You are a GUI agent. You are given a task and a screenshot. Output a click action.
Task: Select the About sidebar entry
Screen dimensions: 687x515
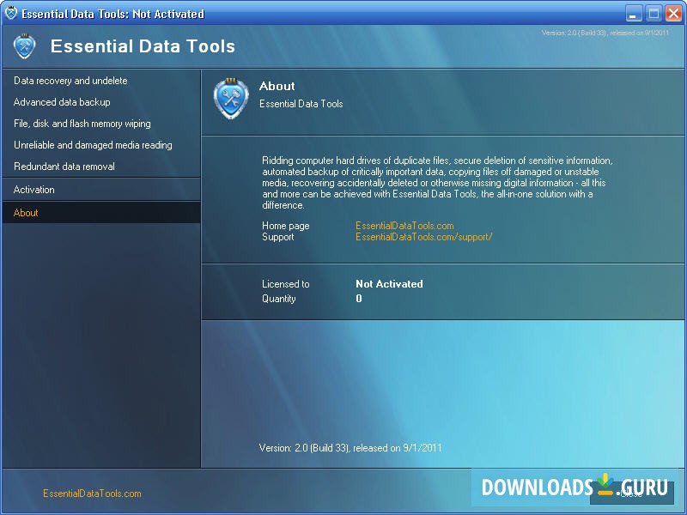point(101,213)
